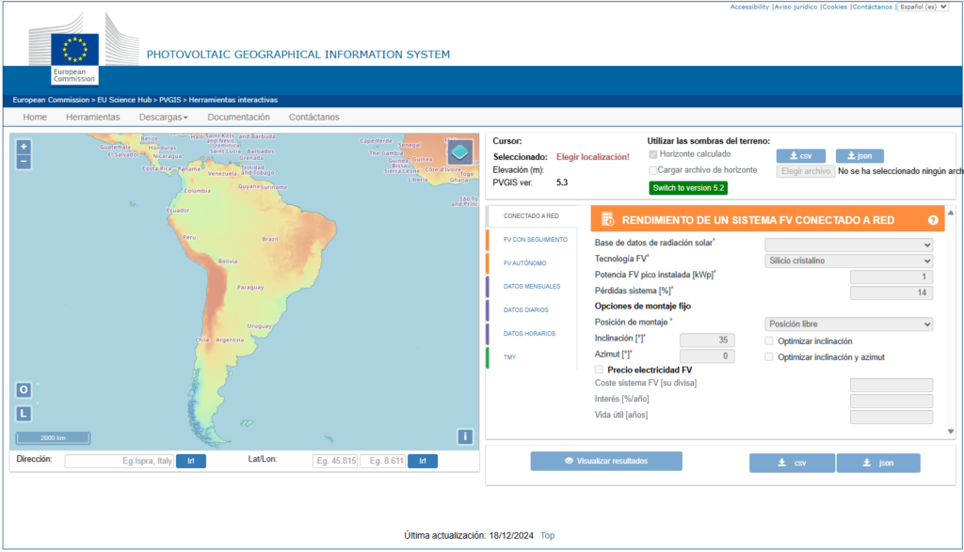Toggle Horizonte calculado checkbox
Screen dimensions: 964x552
[x=653, y=154]
